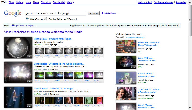This screenshot has height=110, width=192.
Task: Open Guns'n'Roses Welcome To The Jungle at Hamme... title
Action: click(59, 64)
